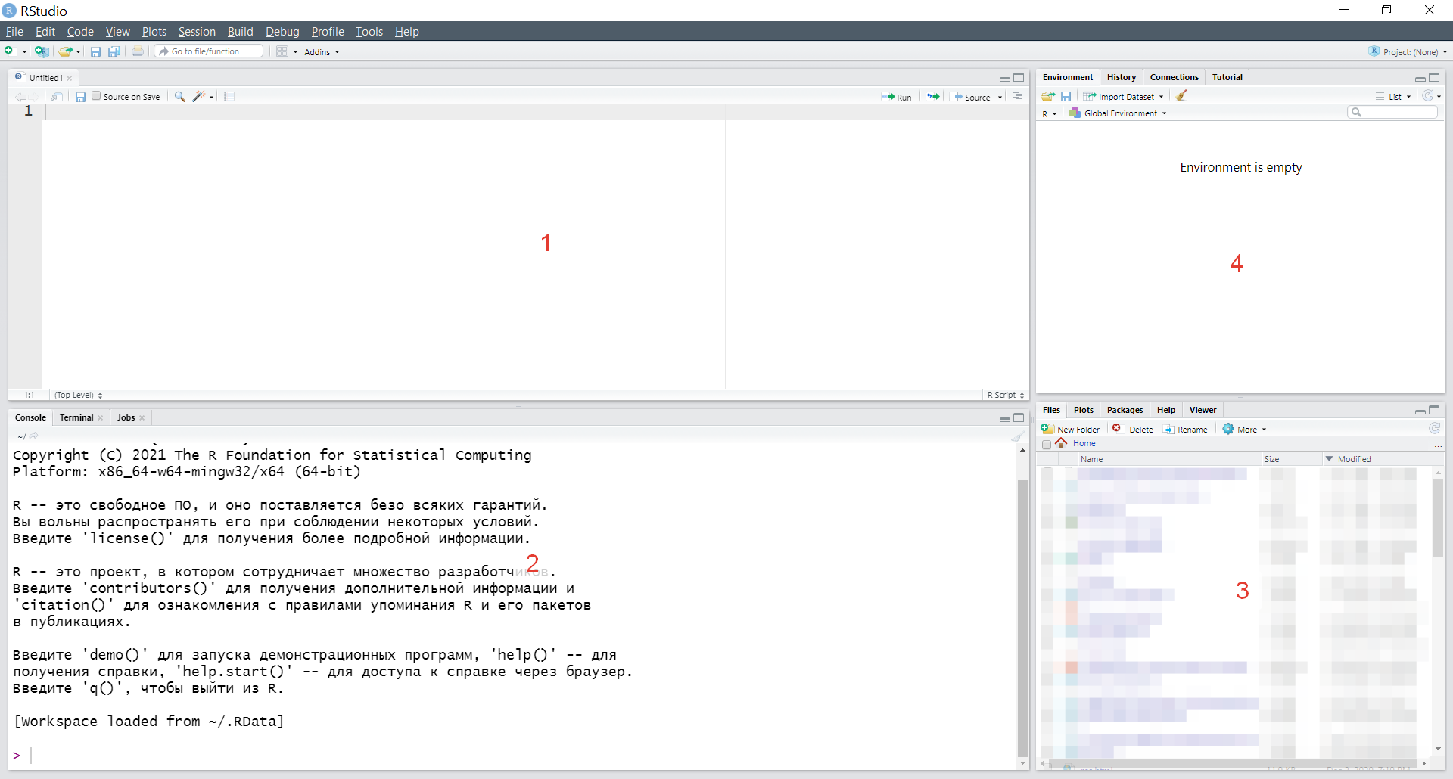Refresh the Files pane listing

coord(1434,428)
